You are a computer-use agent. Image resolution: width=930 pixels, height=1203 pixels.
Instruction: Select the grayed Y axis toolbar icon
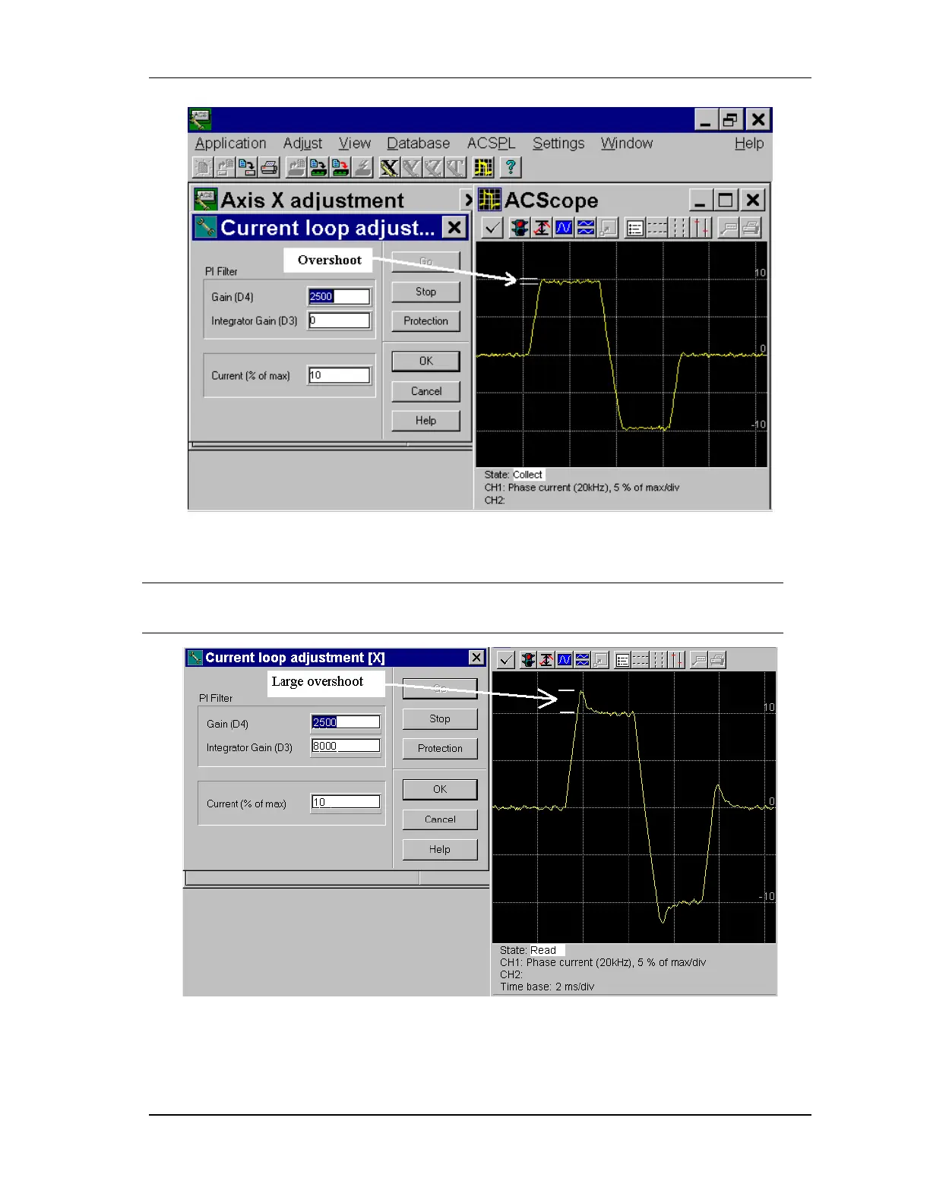pyautogui.click(x=411, y=167)
